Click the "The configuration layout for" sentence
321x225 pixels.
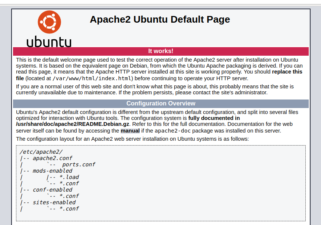133,139
